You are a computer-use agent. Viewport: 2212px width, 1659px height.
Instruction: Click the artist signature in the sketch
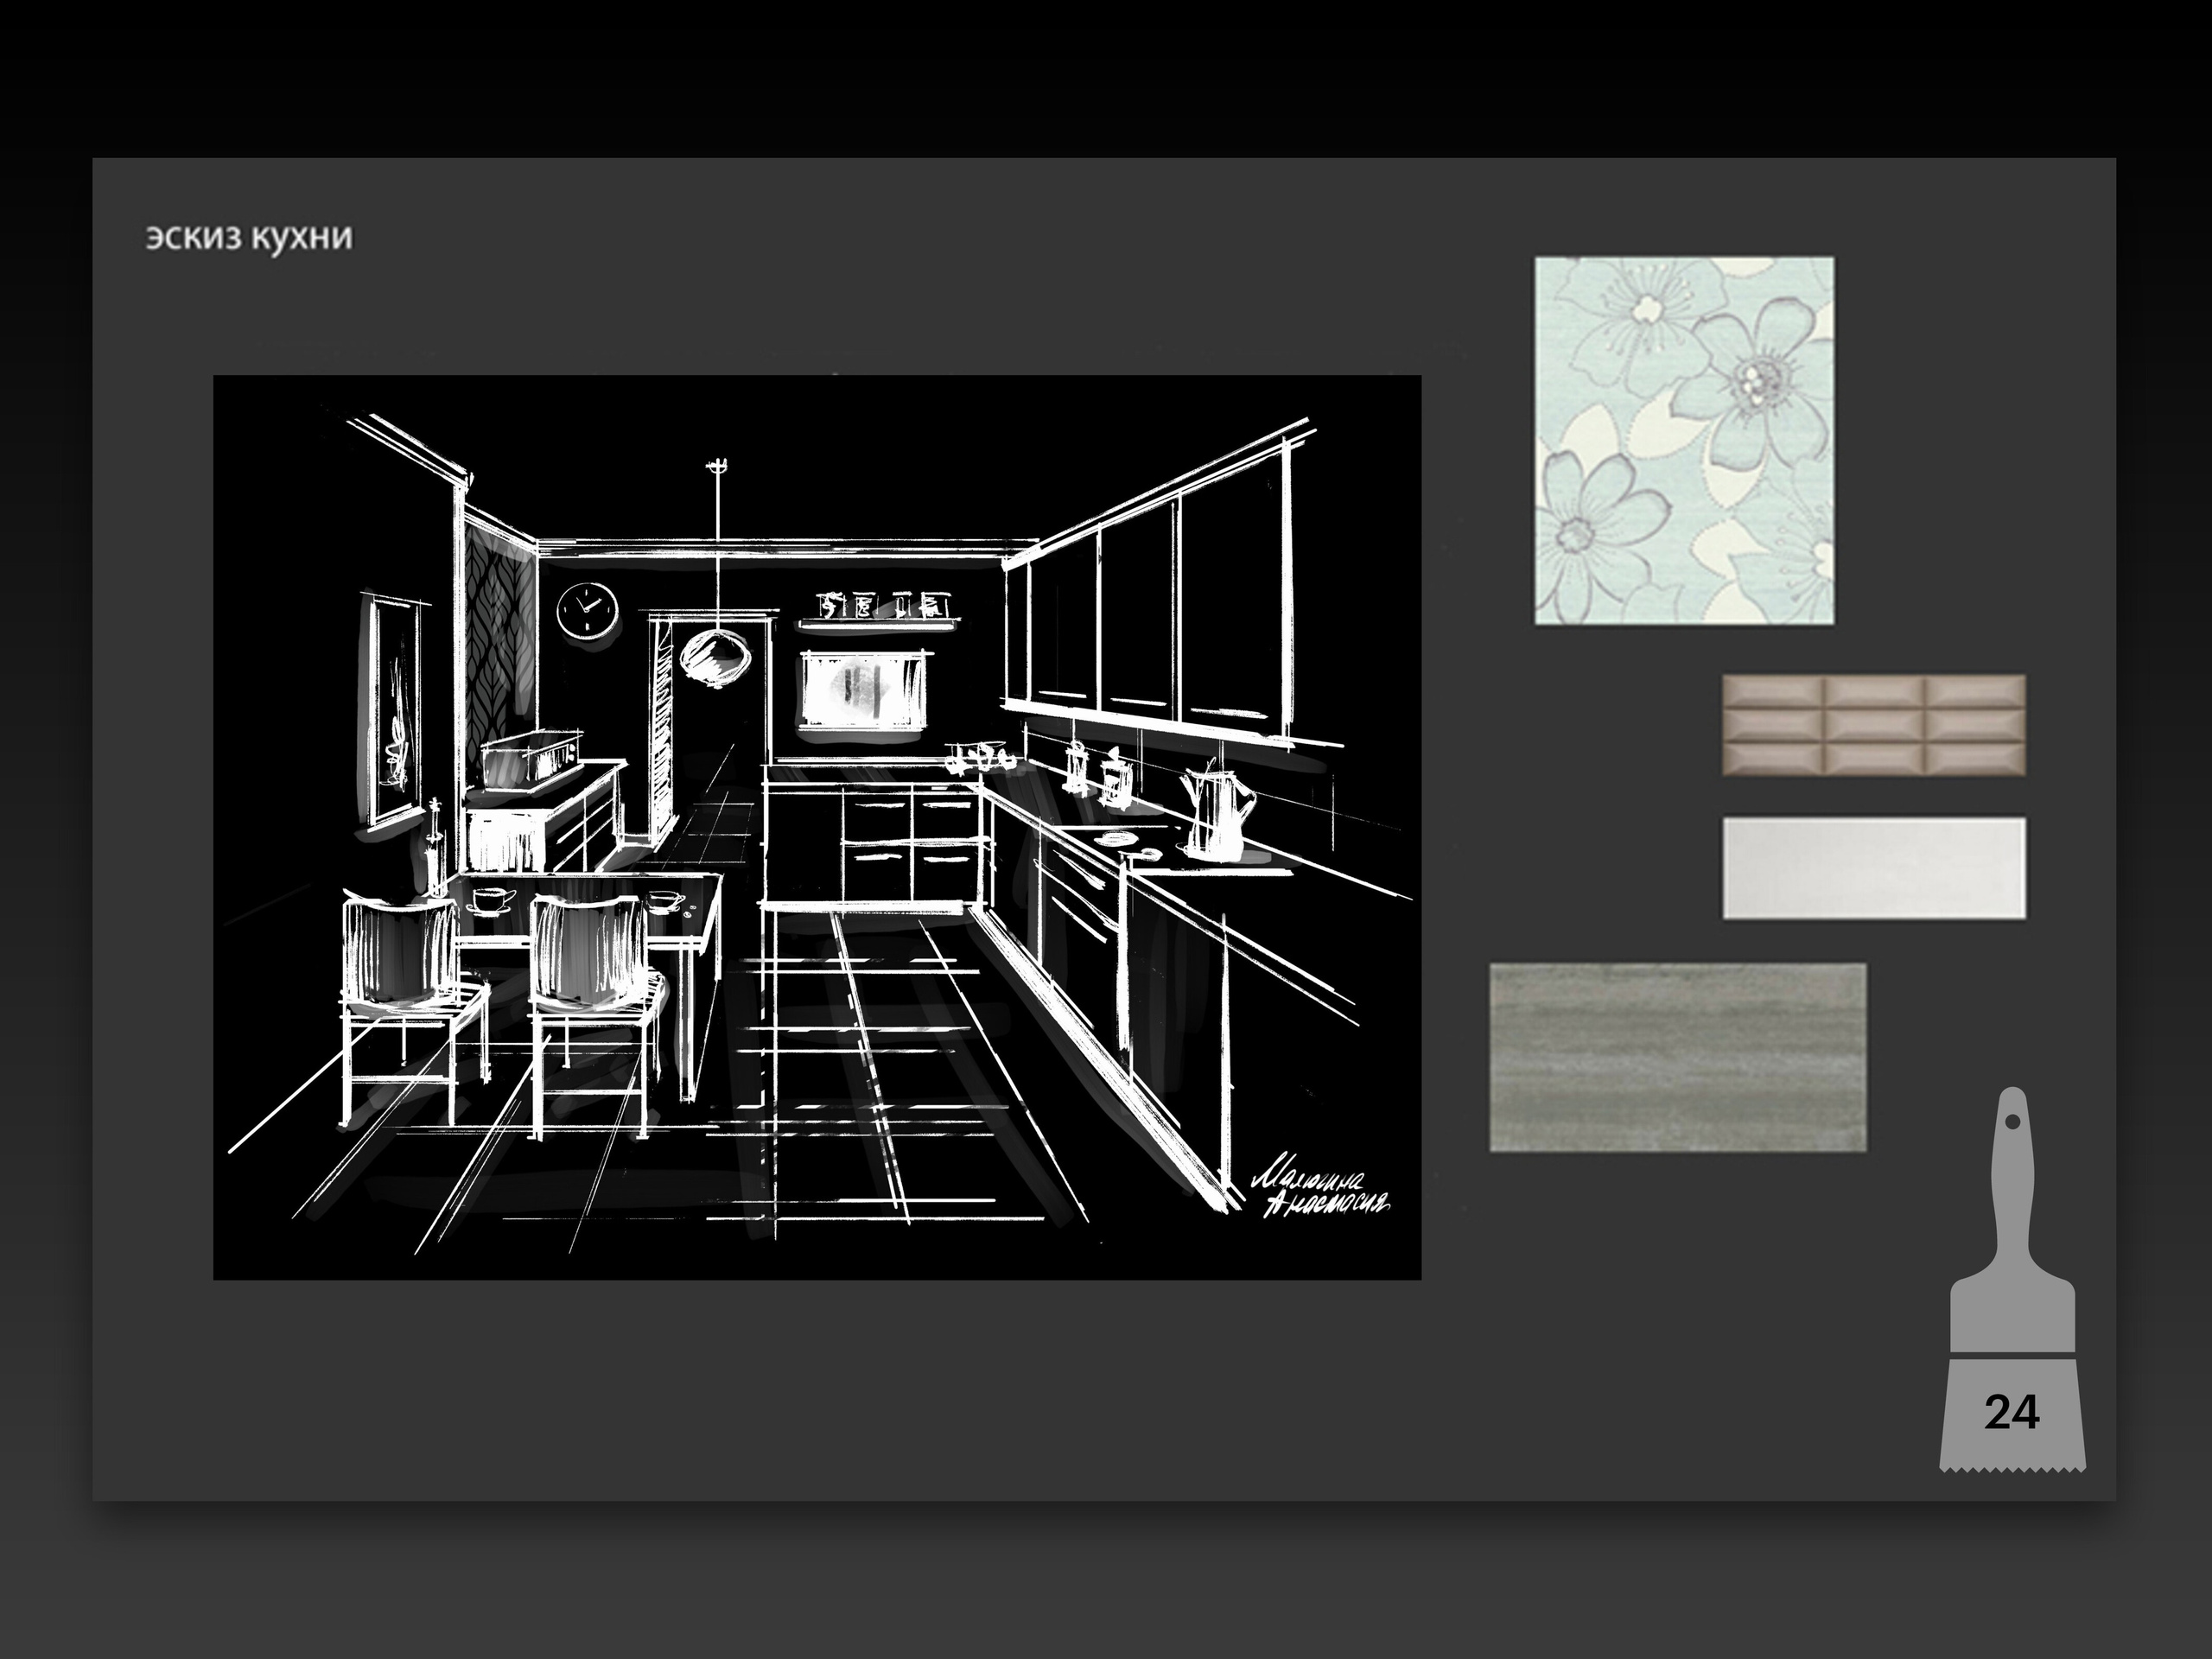1322,1191
